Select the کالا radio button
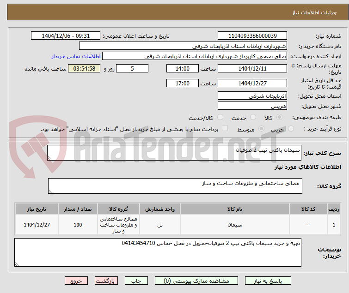This screenshot has height=293, width=349. click(279, 117)
